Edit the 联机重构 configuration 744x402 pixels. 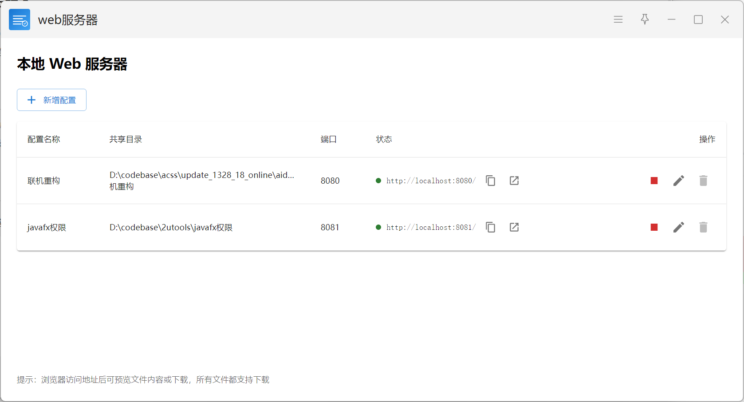pyautogui.click(x=678, y=181)
